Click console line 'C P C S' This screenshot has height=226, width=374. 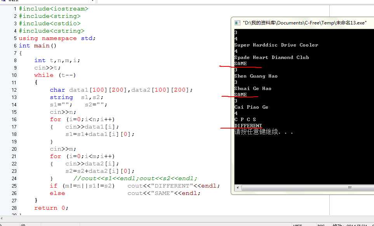(245, 120)
